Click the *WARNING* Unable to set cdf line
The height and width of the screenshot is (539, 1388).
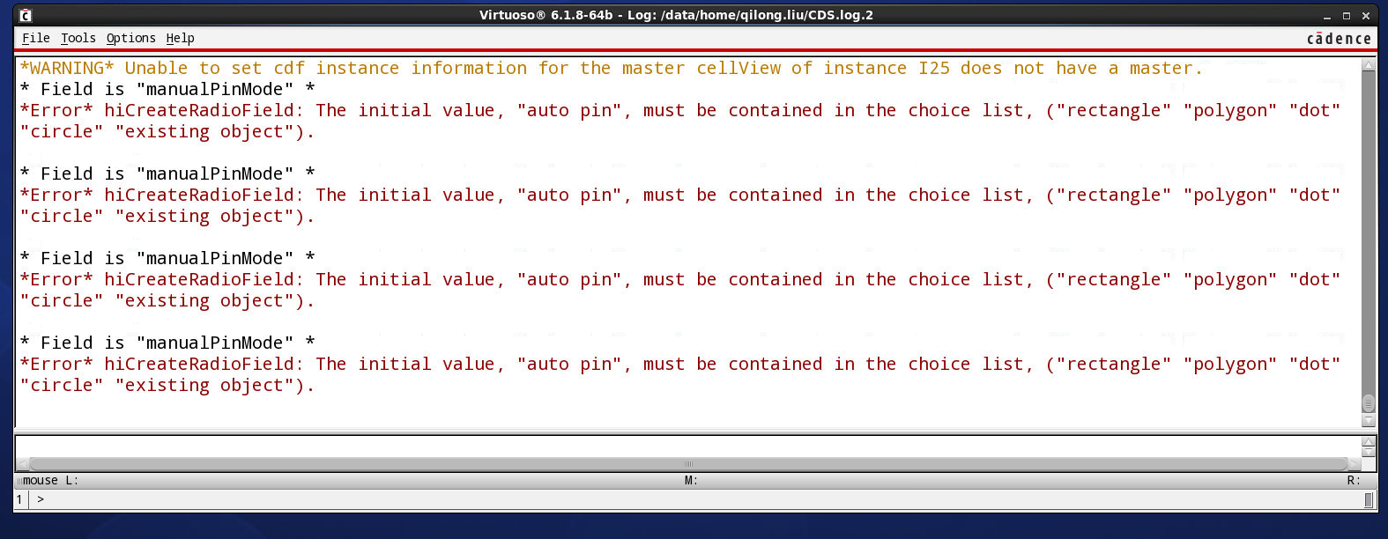(611, 68)
